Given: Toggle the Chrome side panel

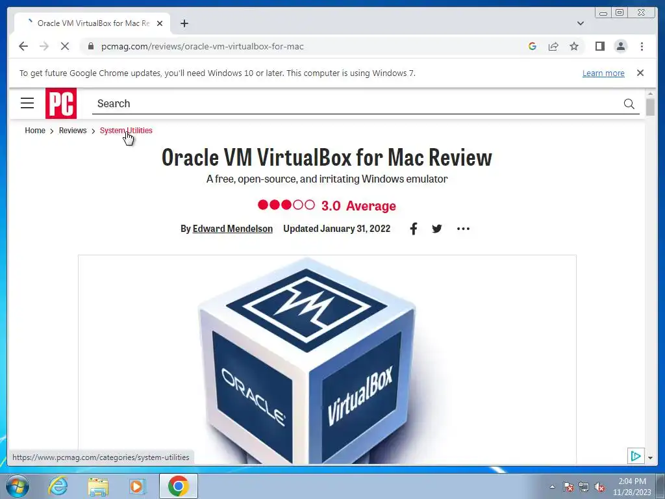Looking at the screenshot, I should click(x=599, y=46).
